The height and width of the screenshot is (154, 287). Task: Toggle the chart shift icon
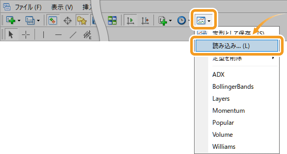click(x=145, y=21)
